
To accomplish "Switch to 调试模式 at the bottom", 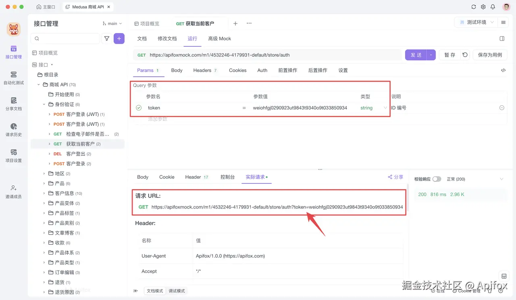I will point(177,291).
